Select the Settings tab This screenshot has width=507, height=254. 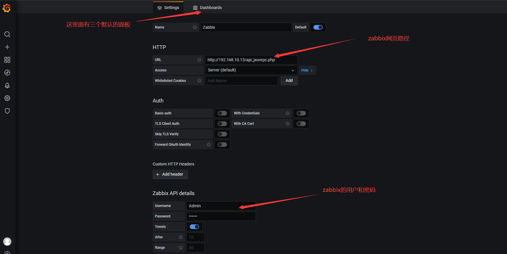(x=168, y=8)
